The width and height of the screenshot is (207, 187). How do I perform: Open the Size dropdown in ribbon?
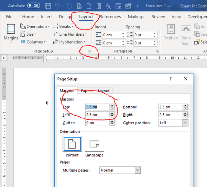[x=28, y=34]
